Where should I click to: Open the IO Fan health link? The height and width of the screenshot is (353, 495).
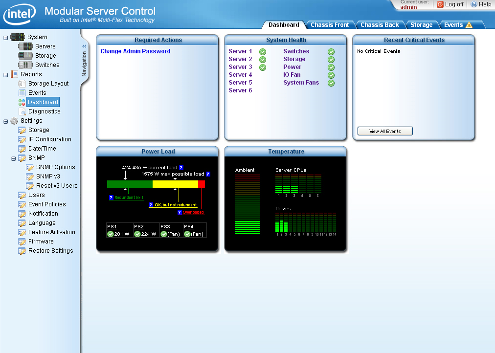[292, 75]
